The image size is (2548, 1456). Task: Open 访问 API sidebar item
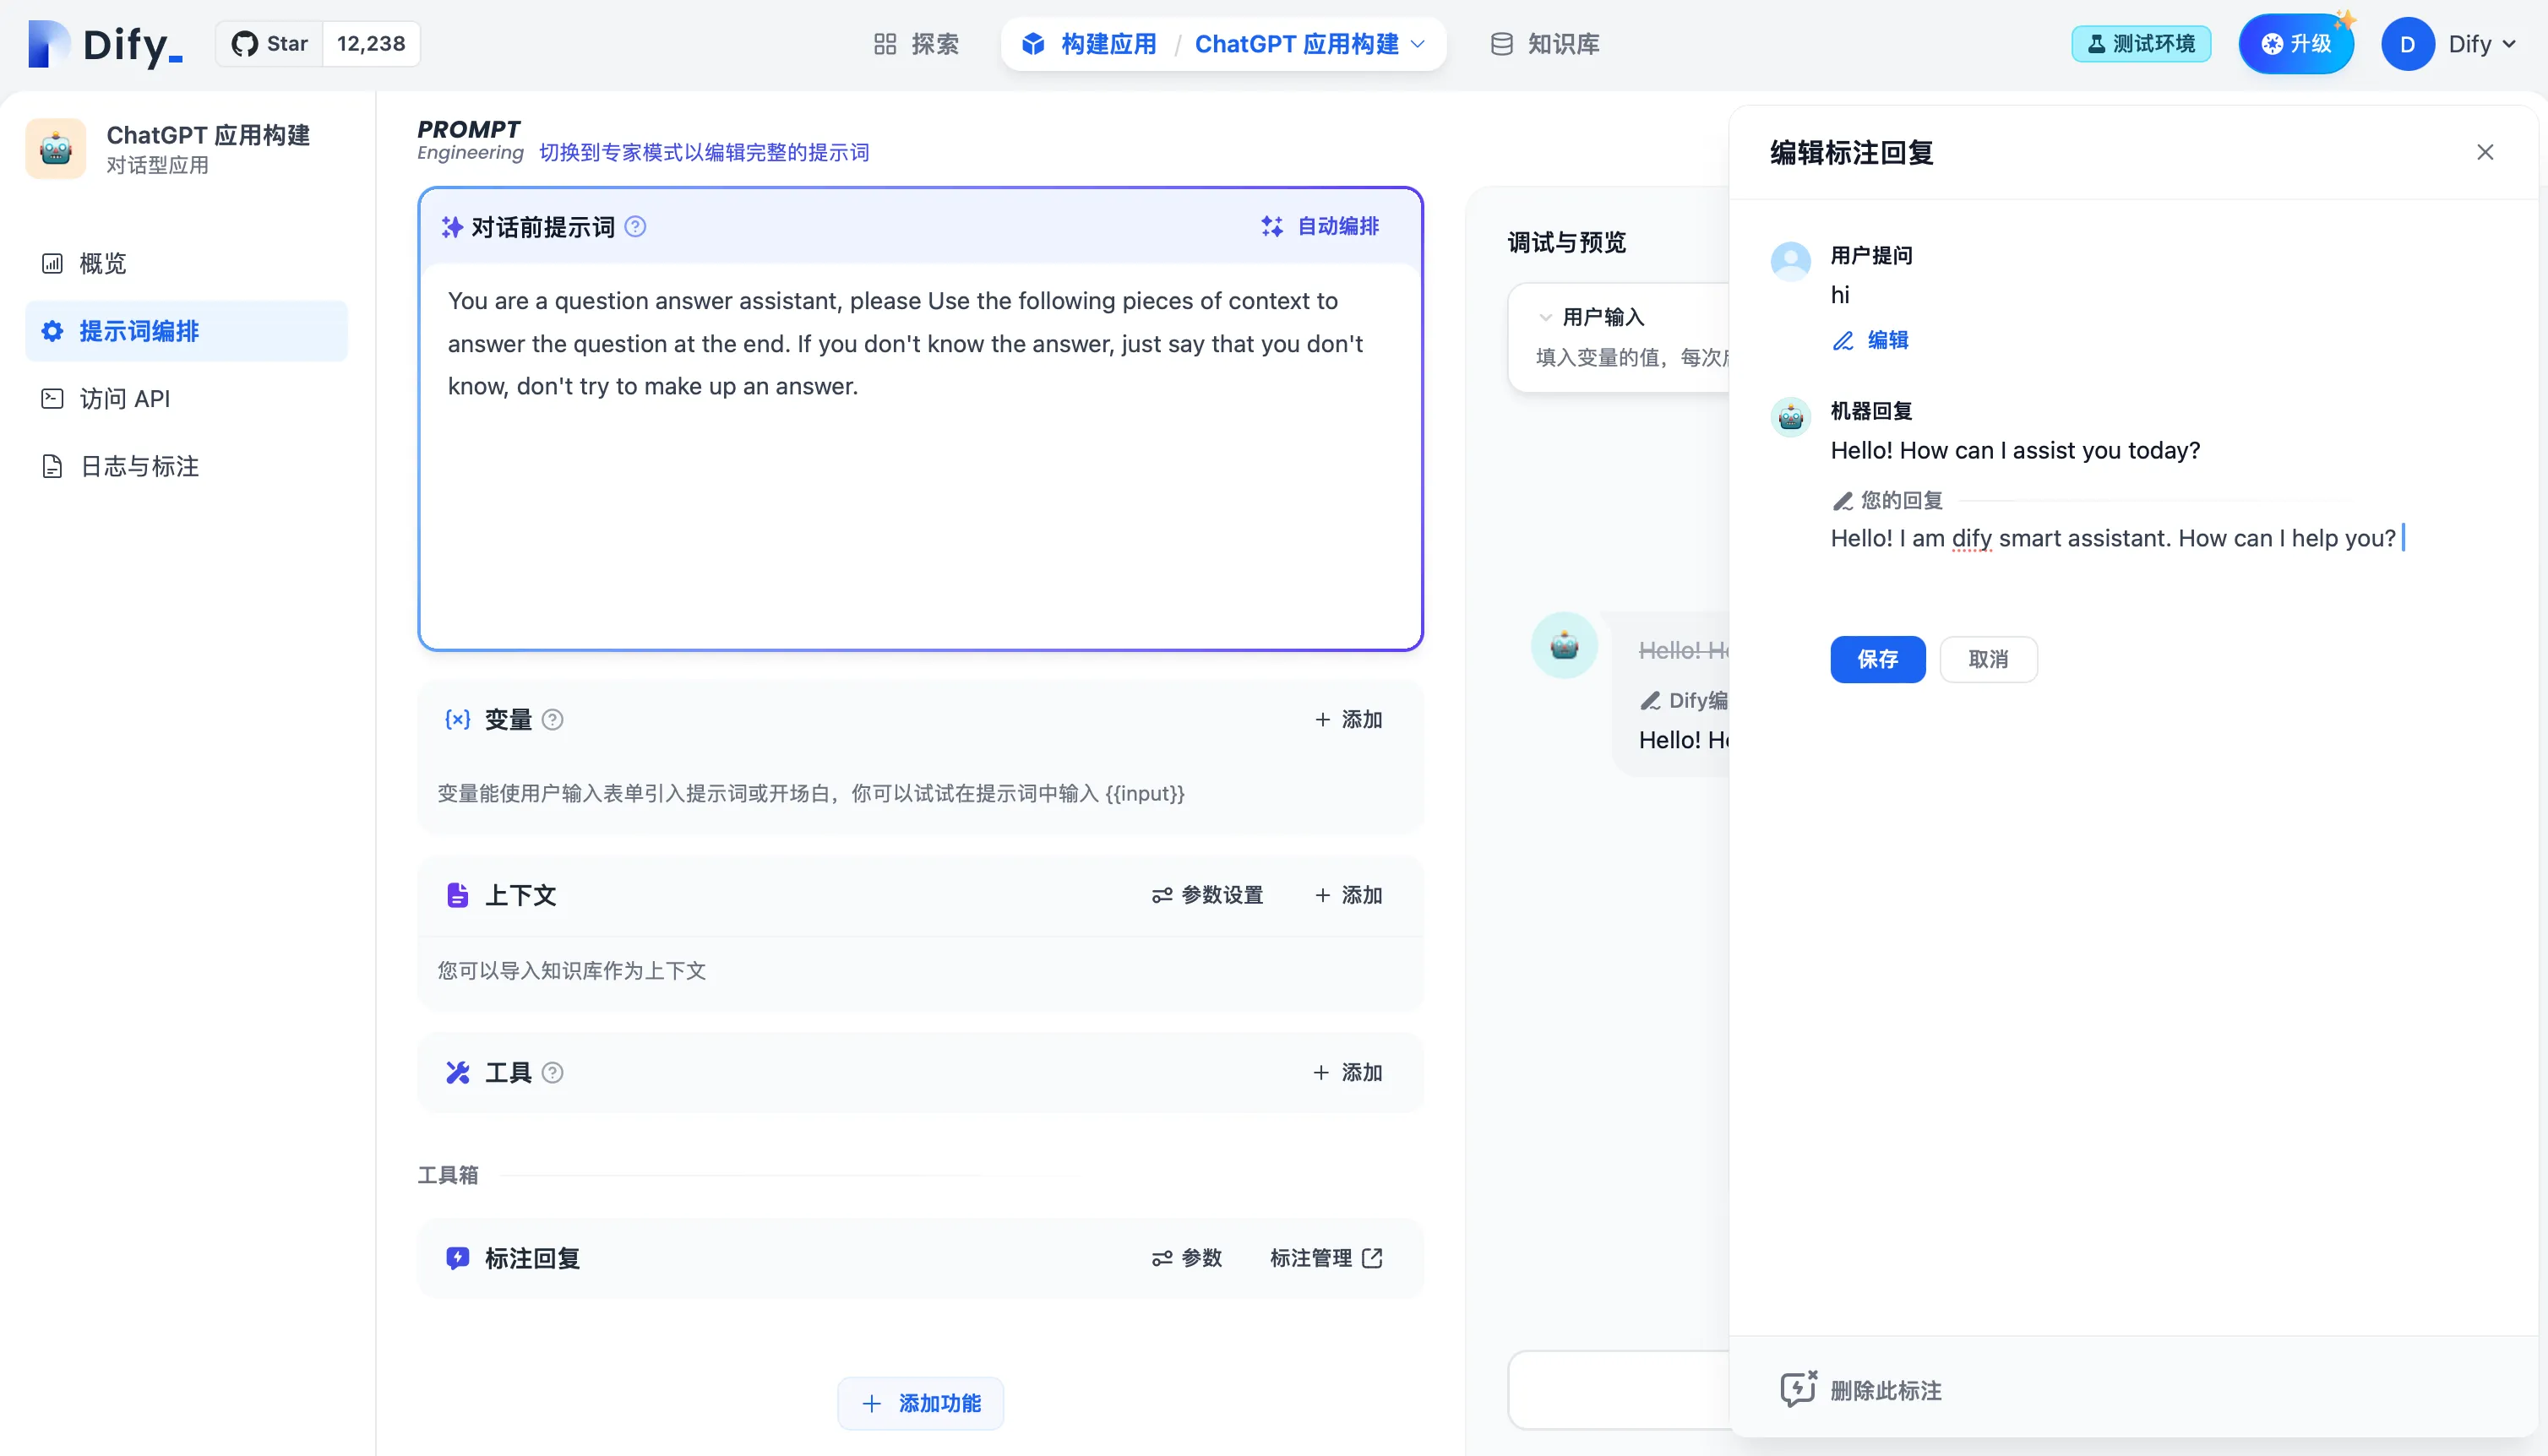click(x=125, y=398)
